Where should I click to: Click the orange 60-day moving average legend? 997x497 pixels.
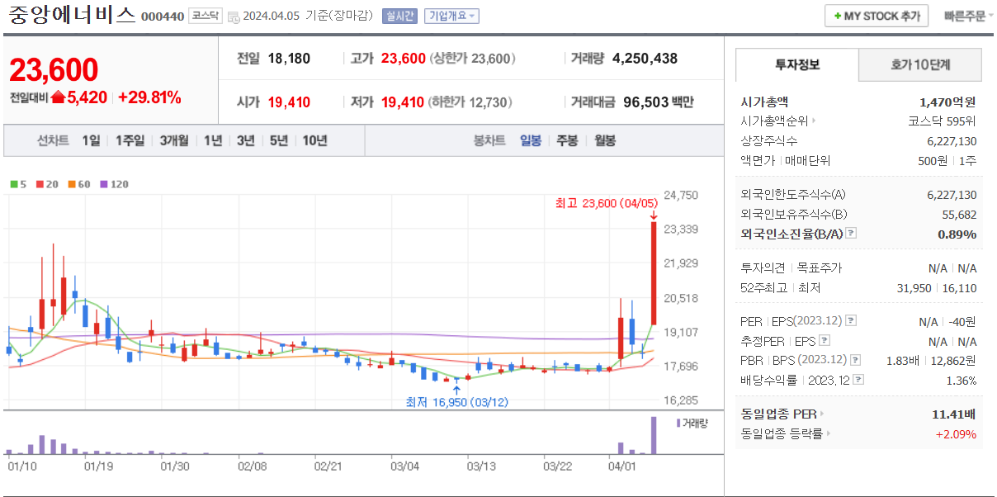point(79,184)
